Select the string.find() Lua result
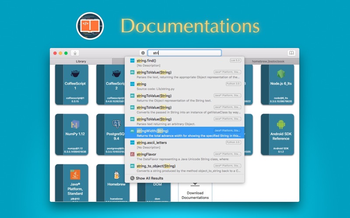 (185, 63)
